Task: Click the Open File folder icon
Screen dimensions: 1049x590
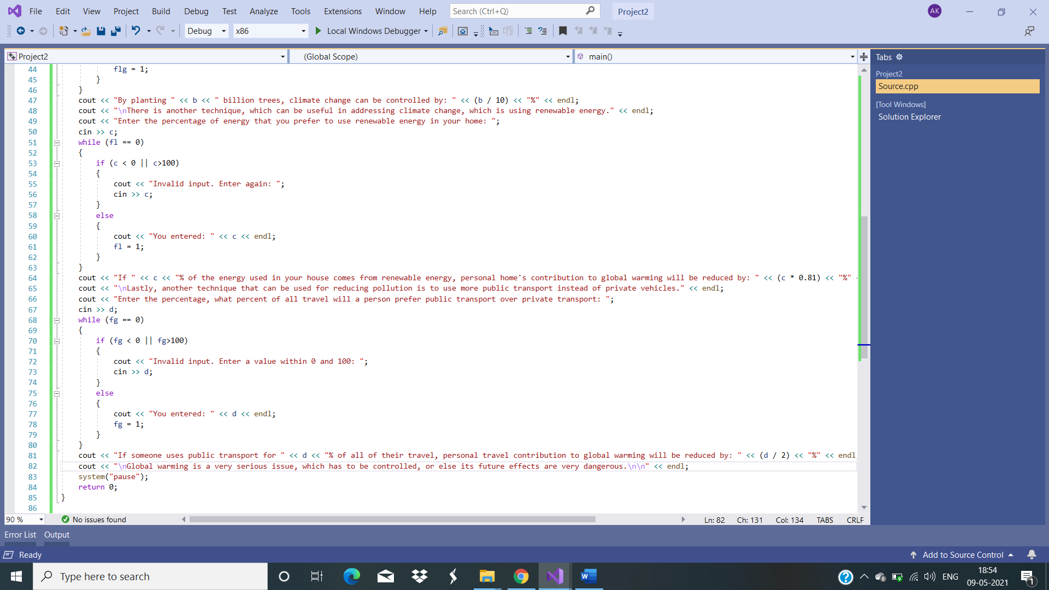Action: 86,31
